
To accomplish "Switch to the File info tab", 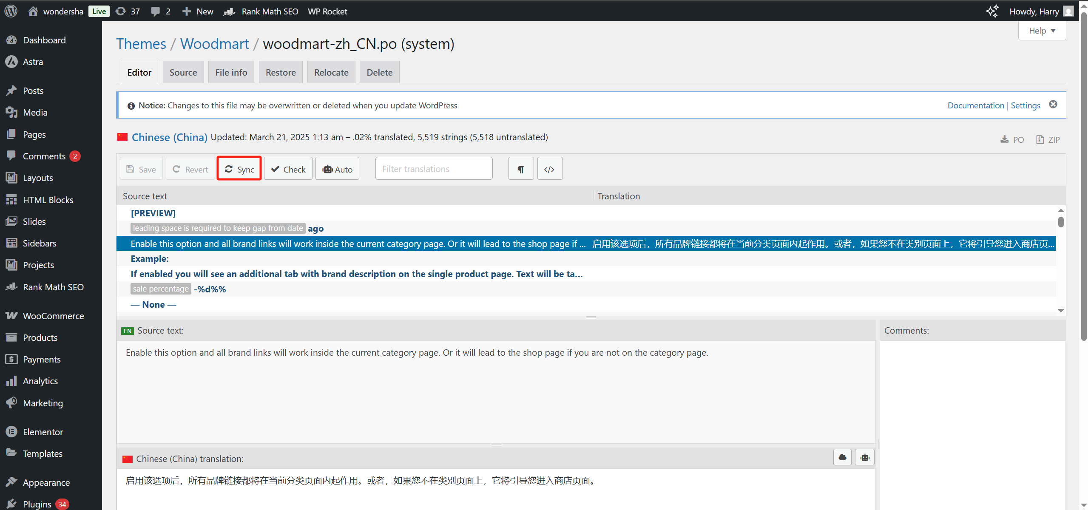I will [x=231, y=73].
